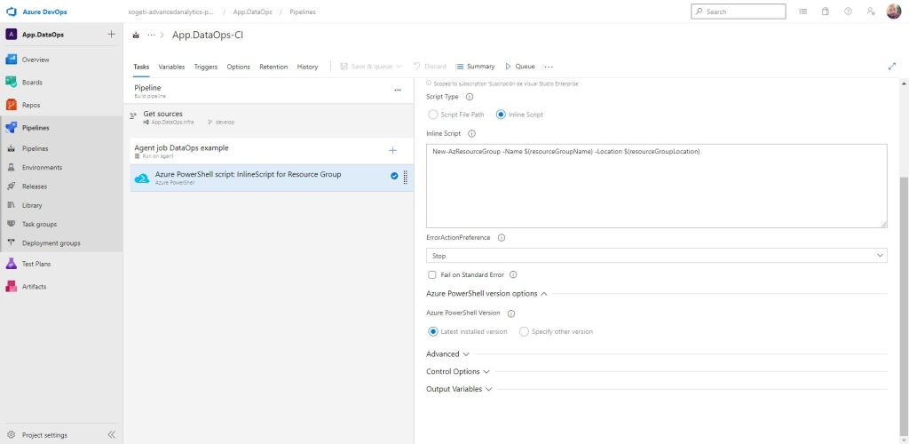Viewport: 909px width, 444px height.
Task: Switch to the Variables tab
Action: 171,67
